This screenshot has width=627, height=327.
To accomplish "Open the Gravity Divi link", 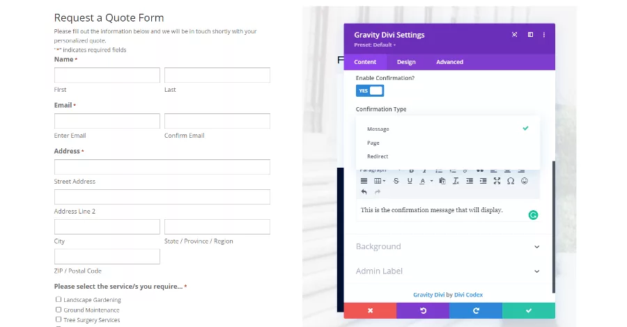I will point(428,295).
